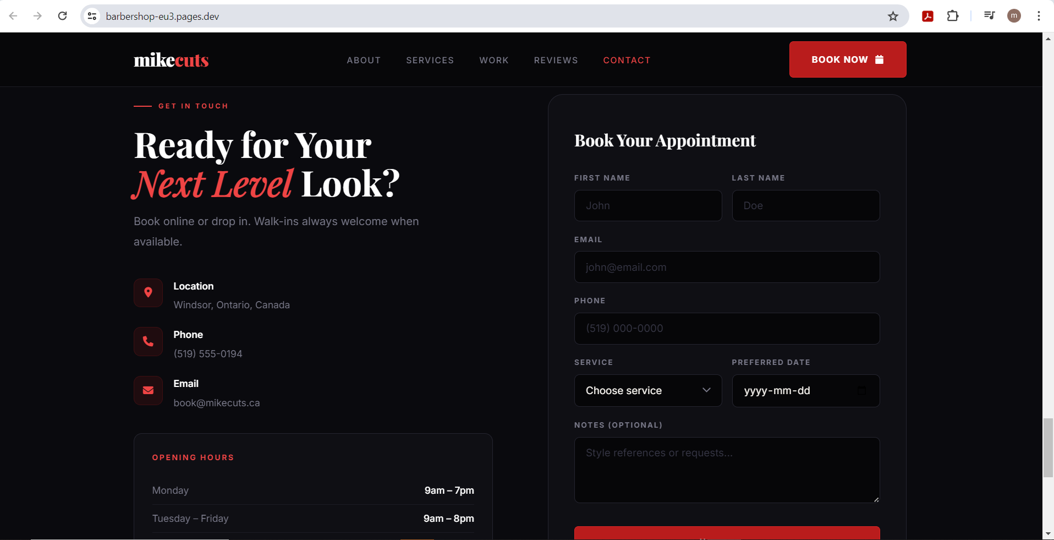The height and width of the screenshot is (540, 1054).
Task: Open the profile avatar menu
Action: [1014, 16]
